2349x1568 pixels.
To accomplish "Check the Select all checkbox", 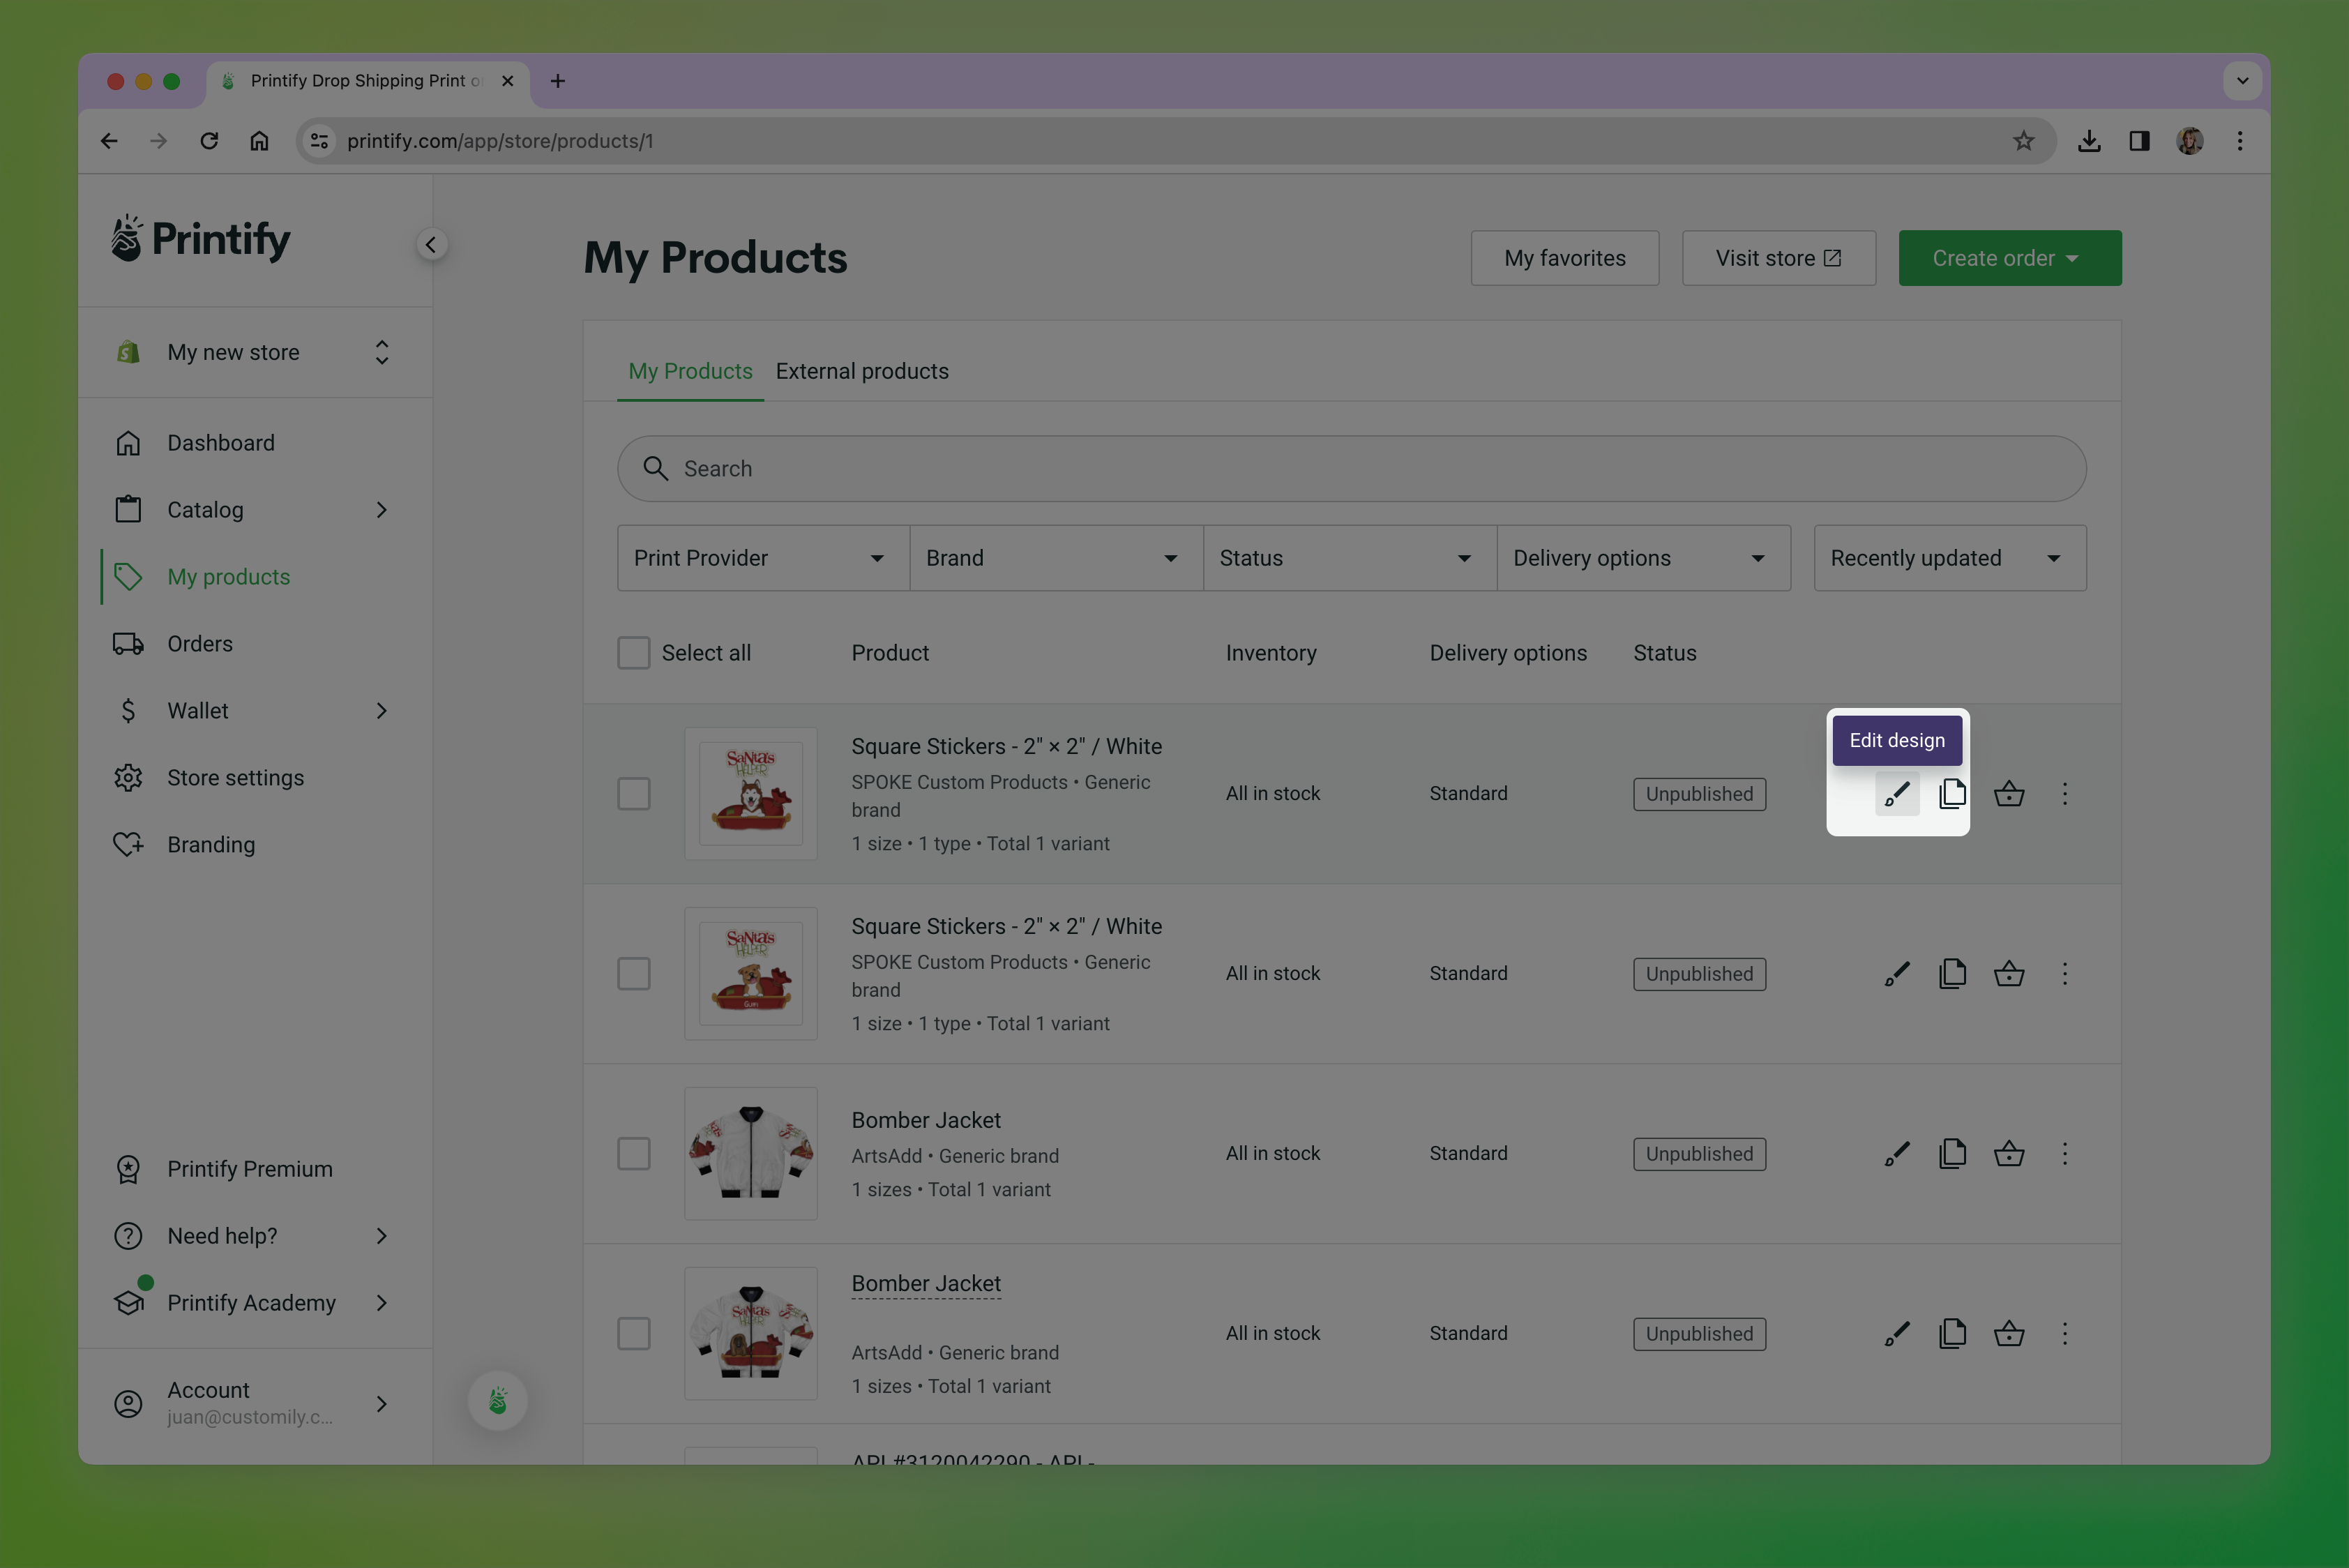I will pyautogui.click(x=634, y=653).
